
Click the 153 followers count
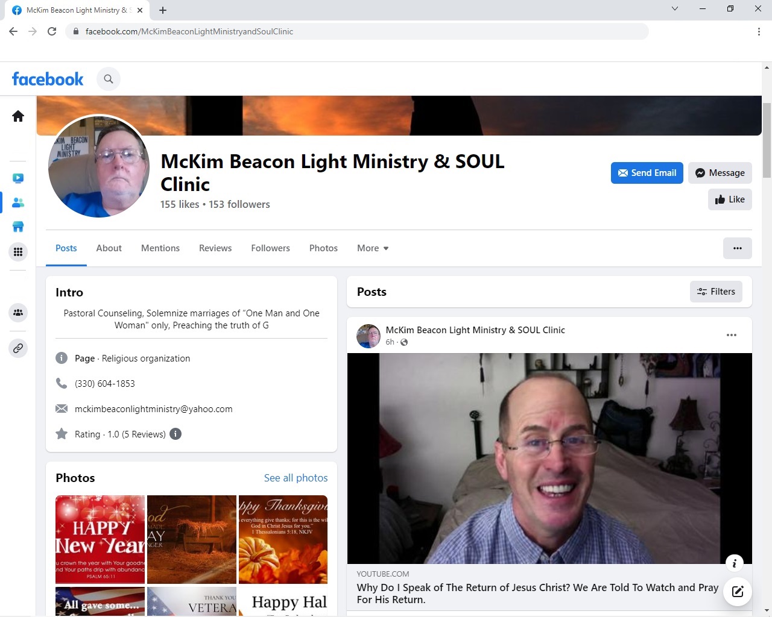click(239, 204)
